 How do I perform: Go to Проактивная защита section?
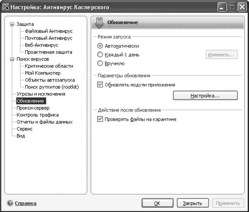(48, 52)
